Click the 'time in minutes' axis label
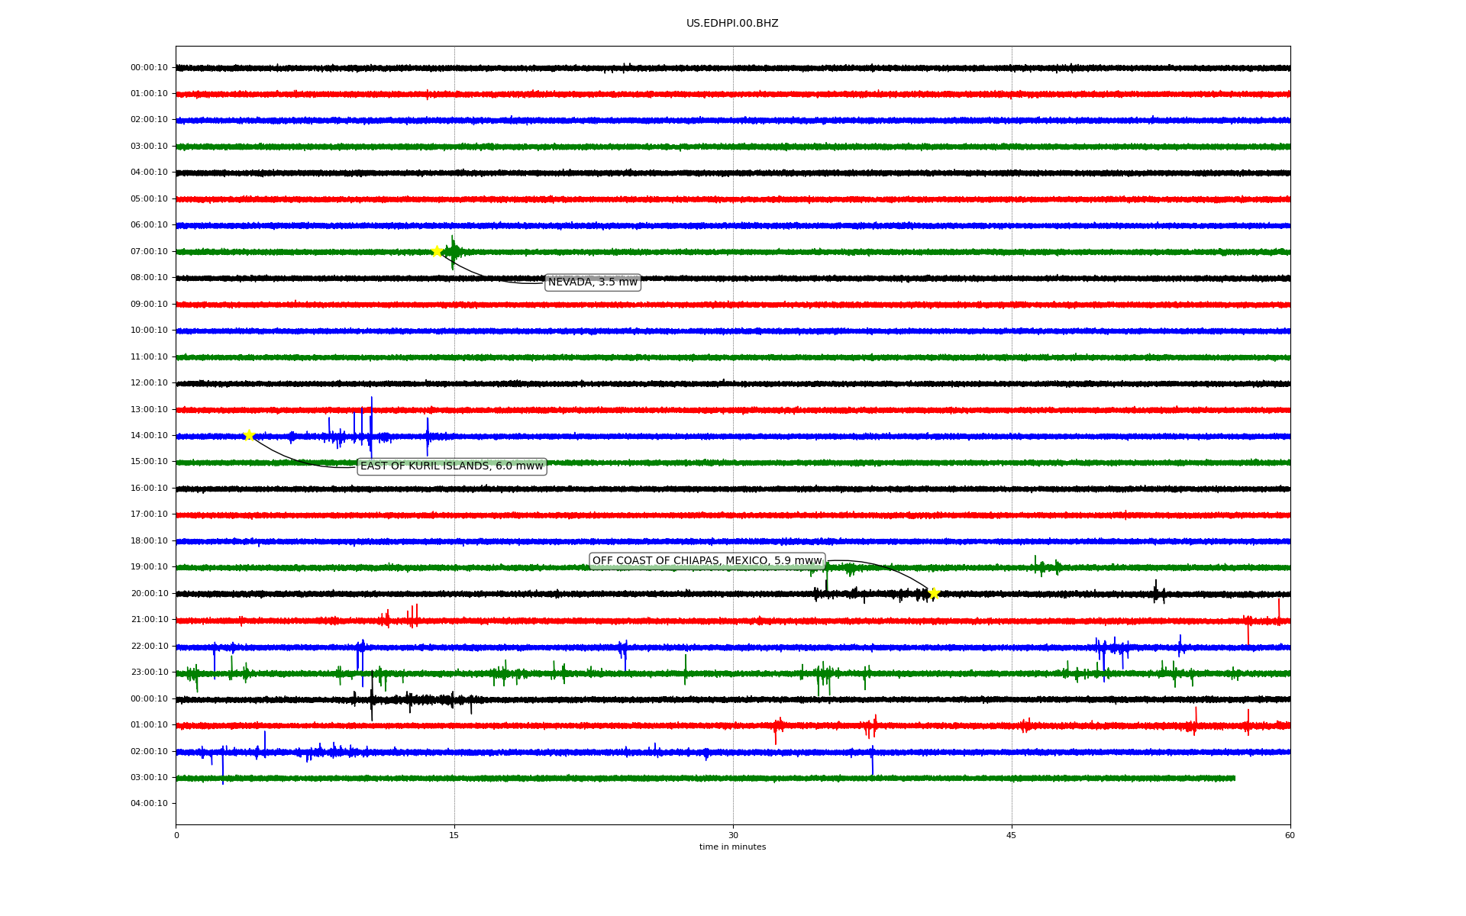This screenshot has width=1466, height=916. (732, 847)
